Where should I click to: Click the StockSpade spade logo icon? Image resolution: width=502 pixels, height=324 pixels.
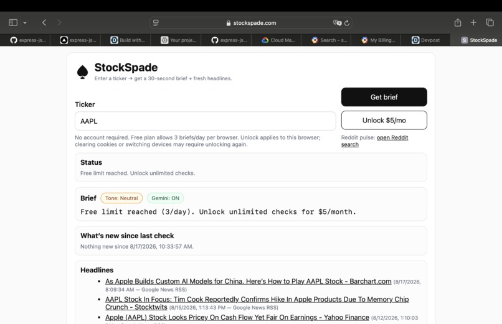(83, 72)
